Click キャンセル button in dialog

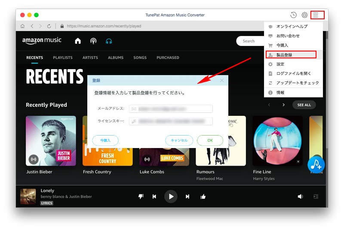coord(179,140)
